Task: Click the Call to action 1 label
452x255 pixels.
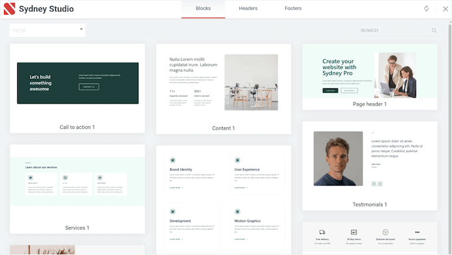Action: click(x=77, y=127)
